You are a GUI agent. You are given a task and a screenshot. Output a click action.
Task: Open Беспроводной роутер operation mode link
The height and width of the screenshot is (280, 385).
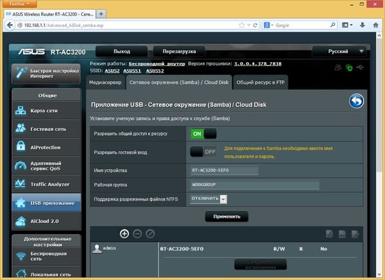click(157, 63)
